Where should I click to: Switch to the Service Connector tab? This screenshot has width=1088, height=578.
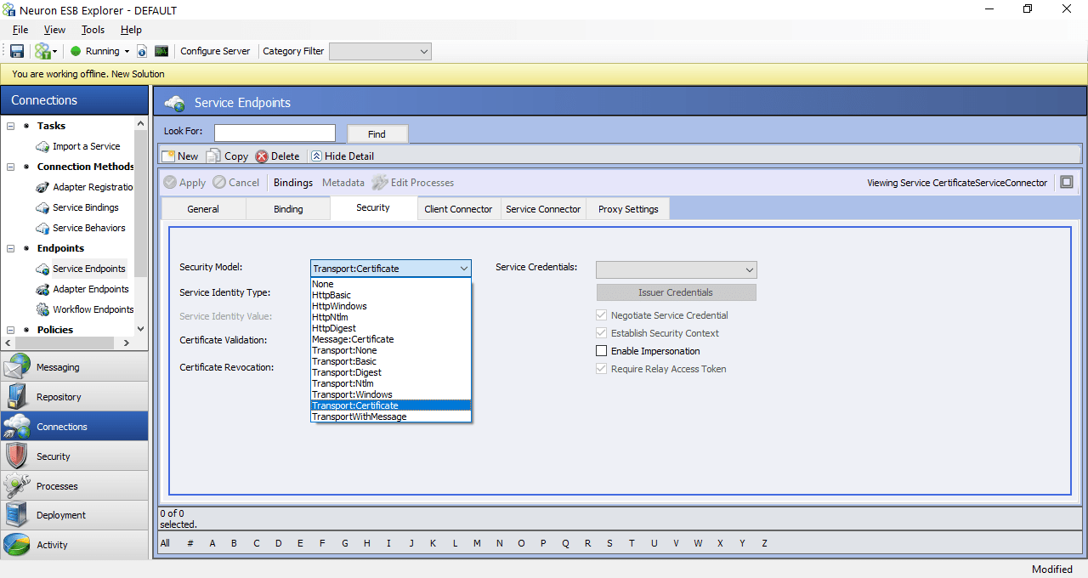(543, 209)
